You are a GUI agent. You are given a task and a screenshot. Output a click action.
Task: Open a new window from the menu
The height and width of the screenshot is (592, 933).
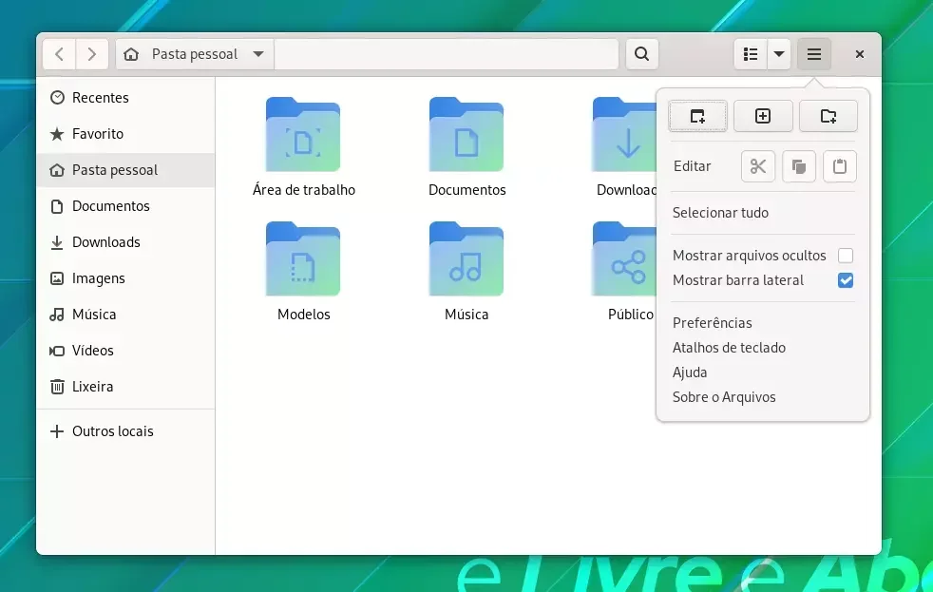click(x=697, y=116)
